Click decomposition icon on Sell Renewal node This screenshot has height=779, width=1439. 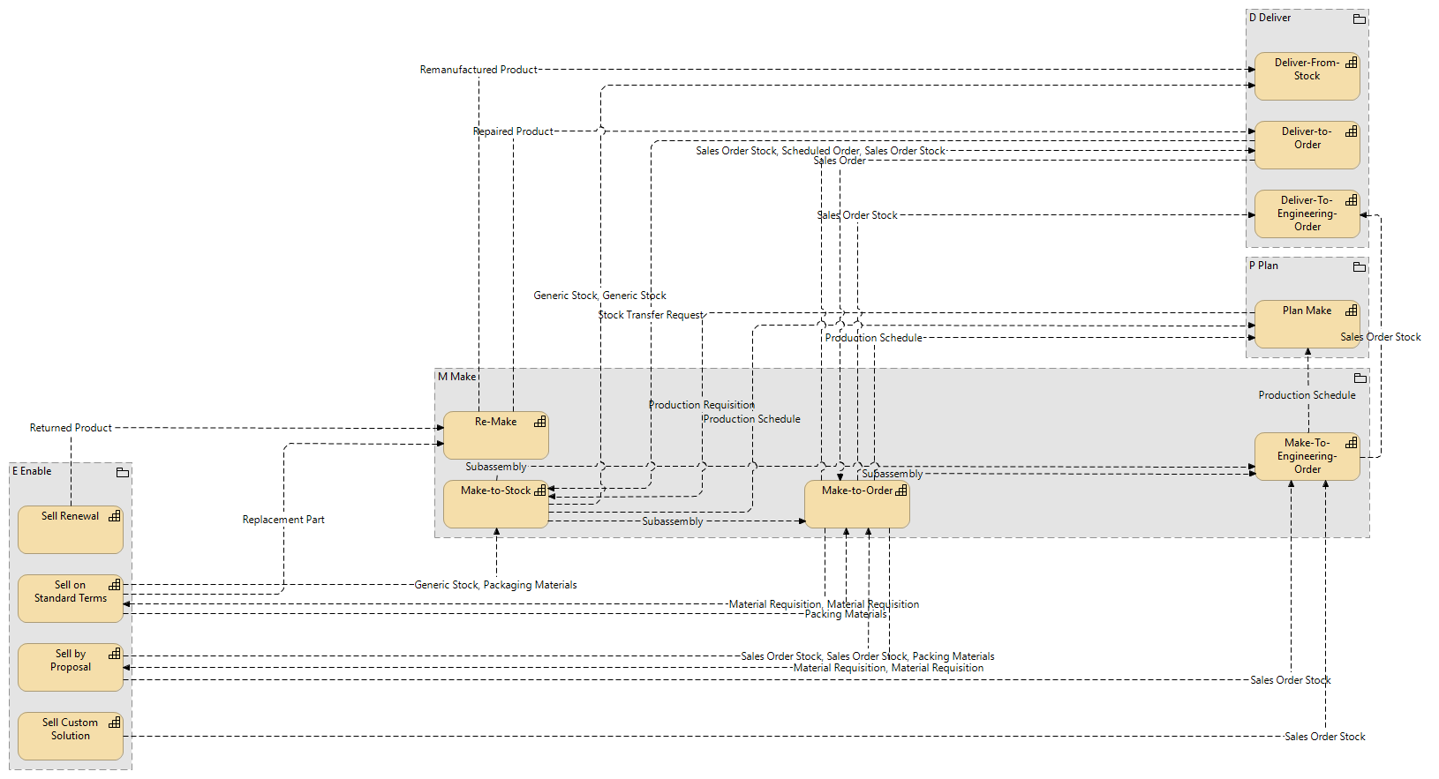click(114, 516)
